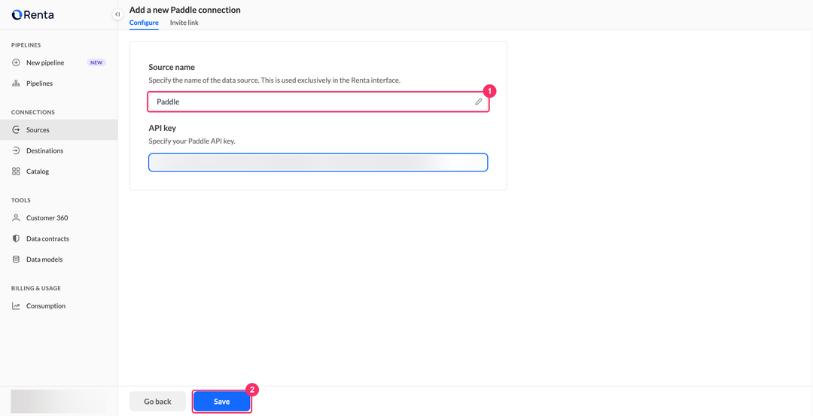Click the Go back button
Image resolution: width=813 pixels, height=416 pixels.
click(x=157, y=402)
